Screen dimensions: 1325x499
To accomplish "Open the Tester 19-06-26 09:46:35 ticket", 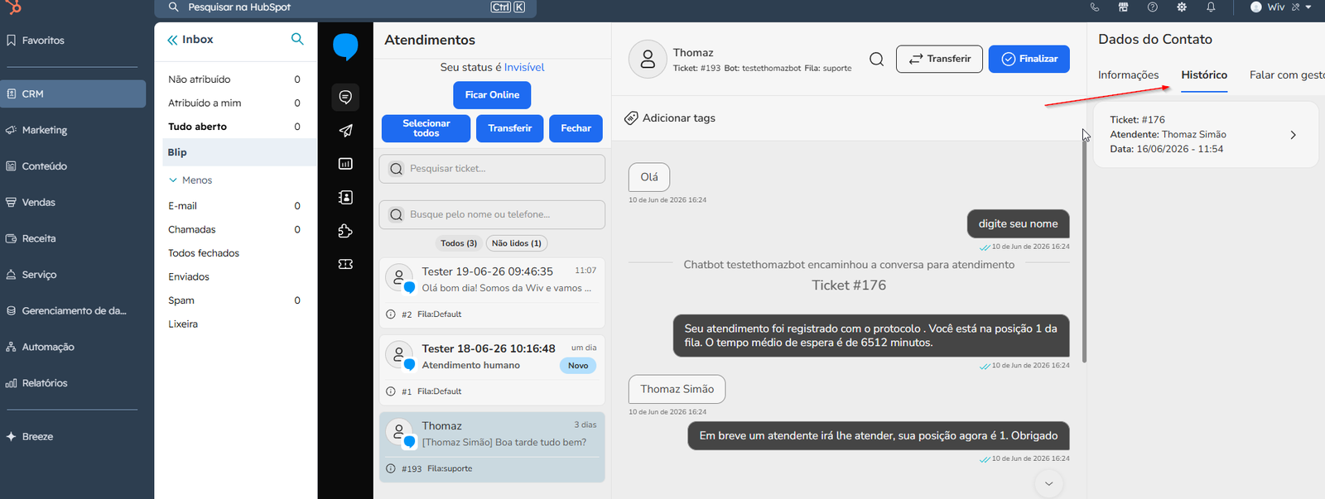I will tap(492, 293).
